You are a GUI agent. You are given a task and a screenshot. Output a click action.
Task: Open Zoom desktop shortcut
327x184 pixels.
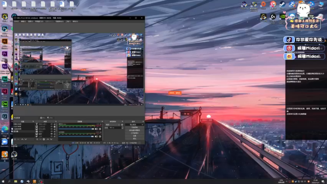(x=4, y=142)
